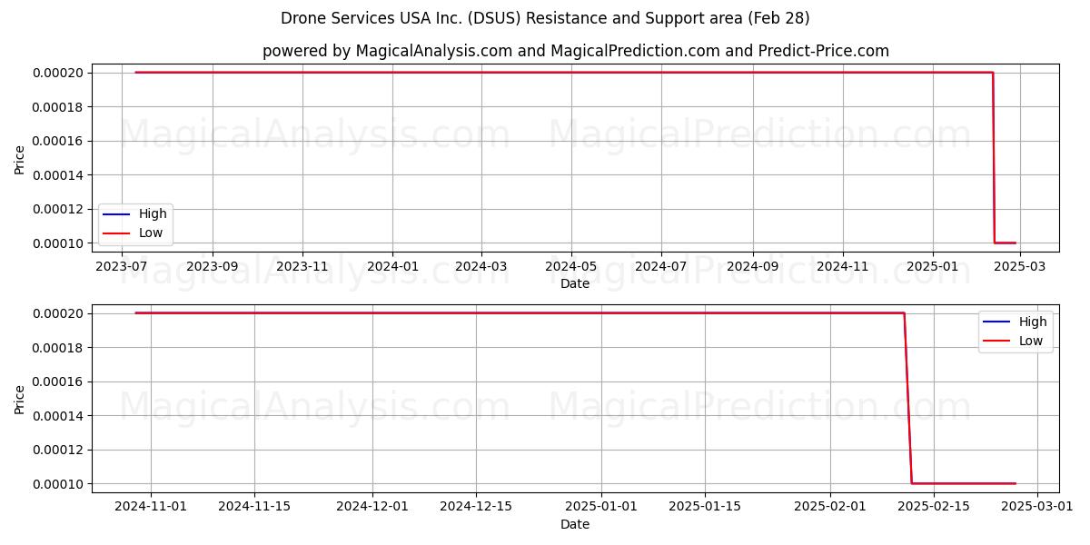The width and height of the screenshot is (1090, 545).
Task: Click the '0.00018' price tick in the bottom chart
Action: pyautogui.click(x=58, y=348)
